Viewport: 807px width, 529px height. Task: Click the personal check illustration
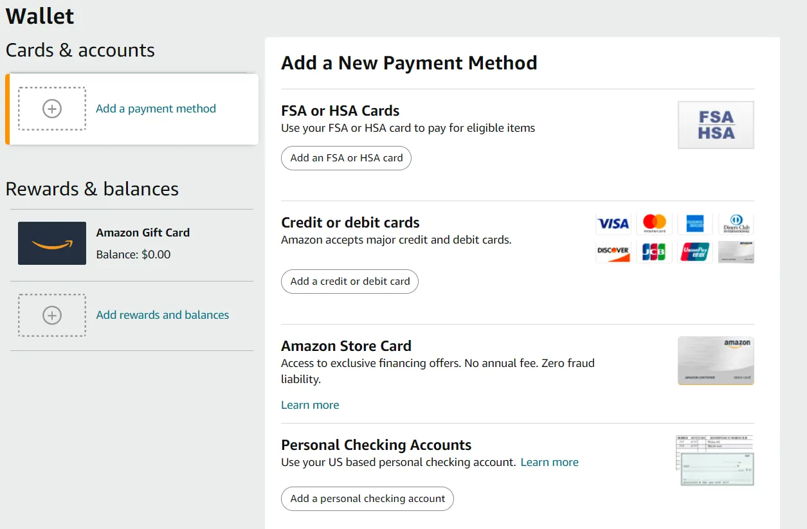click(x=716, y=461)
